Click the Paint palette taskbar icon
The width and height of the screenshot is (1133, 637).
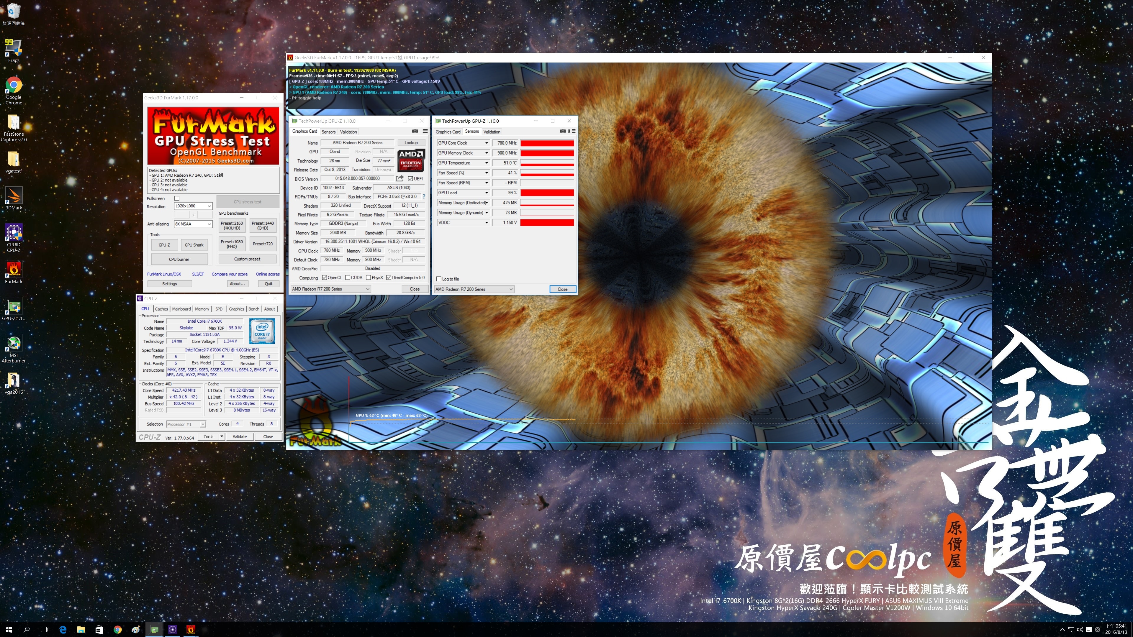(136, 630)
